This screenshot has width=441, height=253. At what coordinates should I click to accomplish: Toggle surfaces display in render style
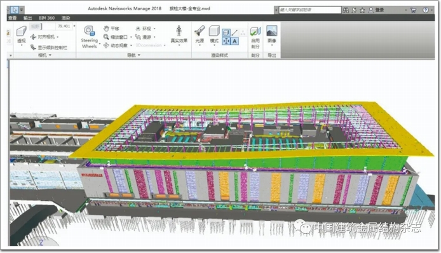226,33
